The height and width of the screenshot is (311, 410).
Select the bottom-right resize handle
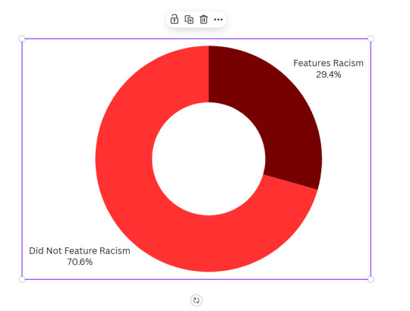click(371, 279)
